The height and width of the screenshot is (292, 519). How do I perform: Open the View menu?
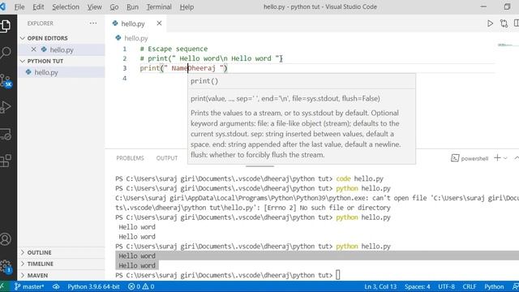point(94,7)
